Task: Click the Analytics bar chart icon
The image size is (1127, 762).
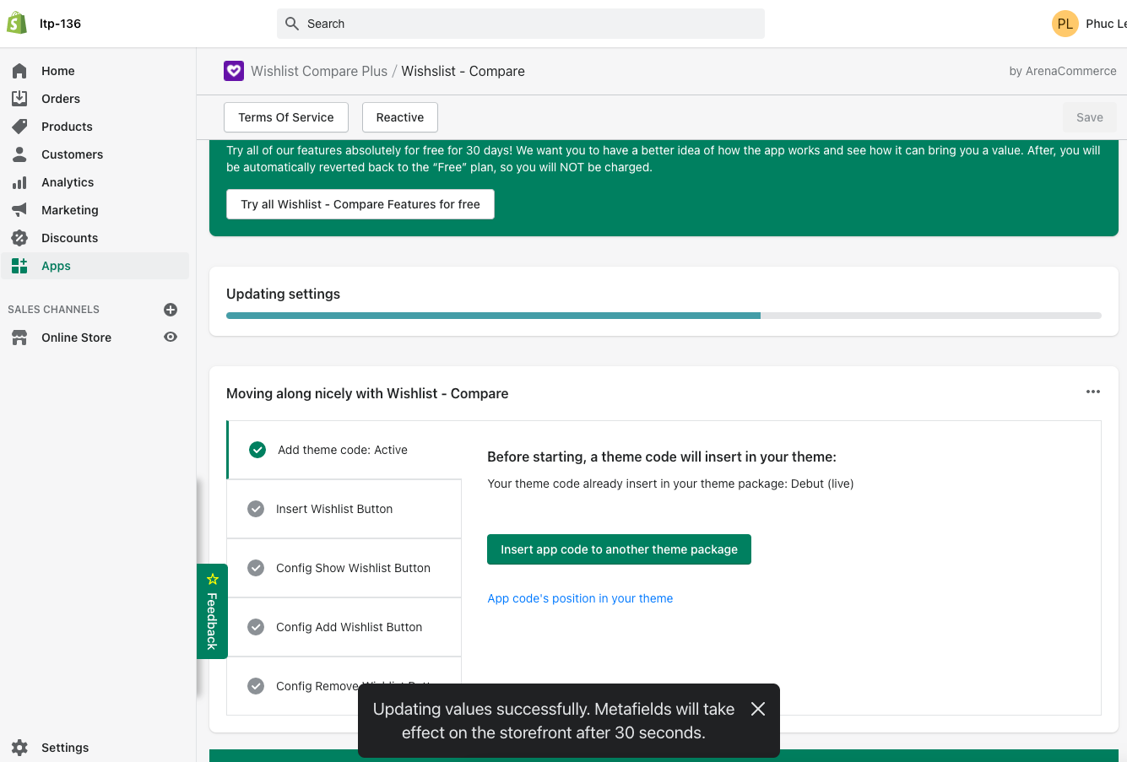Action: pyautogui.click(x=19, y=182)
